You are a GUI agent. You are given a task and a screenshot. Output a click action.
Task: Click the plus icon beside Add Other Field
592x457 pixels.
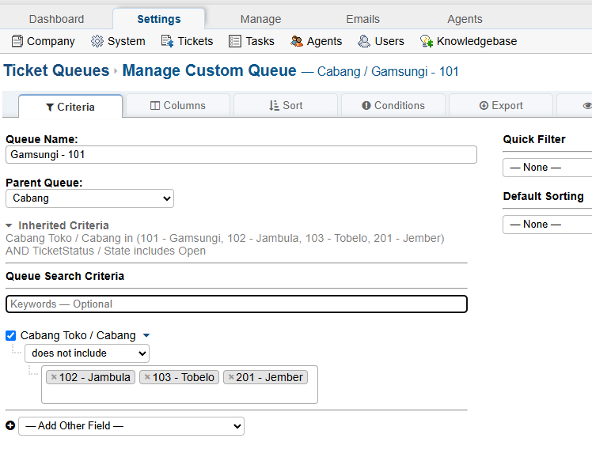[x=10, y=426]
